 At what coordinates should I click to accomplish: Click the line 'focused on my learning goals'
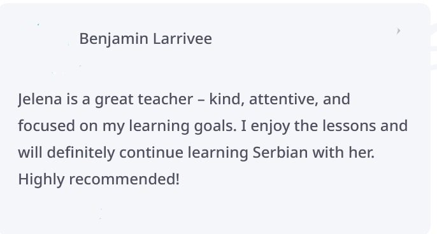coord(213,126)
